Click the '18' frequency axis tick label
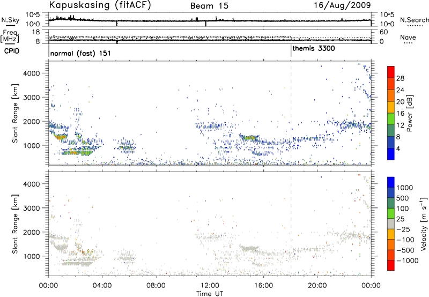The image size is (429, 297). 36,32
